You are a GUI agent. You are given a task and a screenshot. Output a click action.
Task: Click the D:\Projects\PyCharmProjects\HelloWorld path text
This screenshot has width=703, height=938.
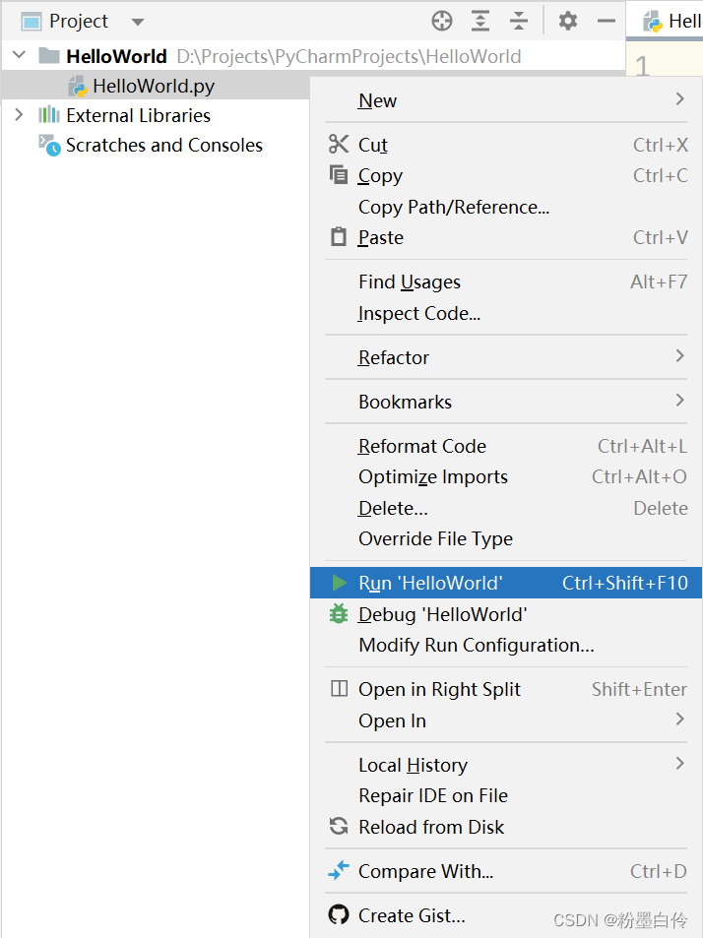pos(349,56)
